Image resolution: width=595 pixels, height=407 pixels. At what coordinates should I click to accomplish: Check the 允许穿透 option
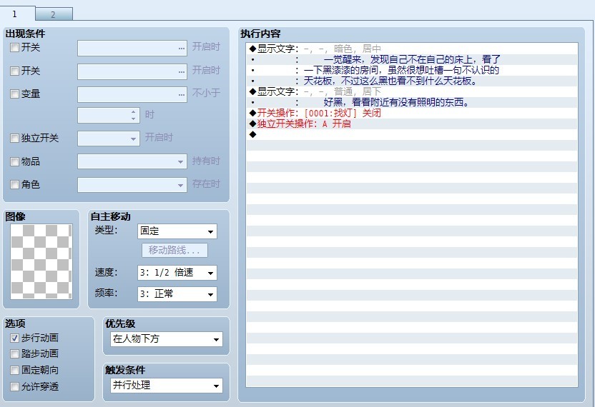14,386
